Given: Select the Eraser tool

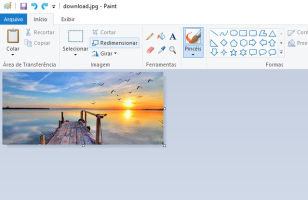Looking at the screenshot, I should point(150,50).
